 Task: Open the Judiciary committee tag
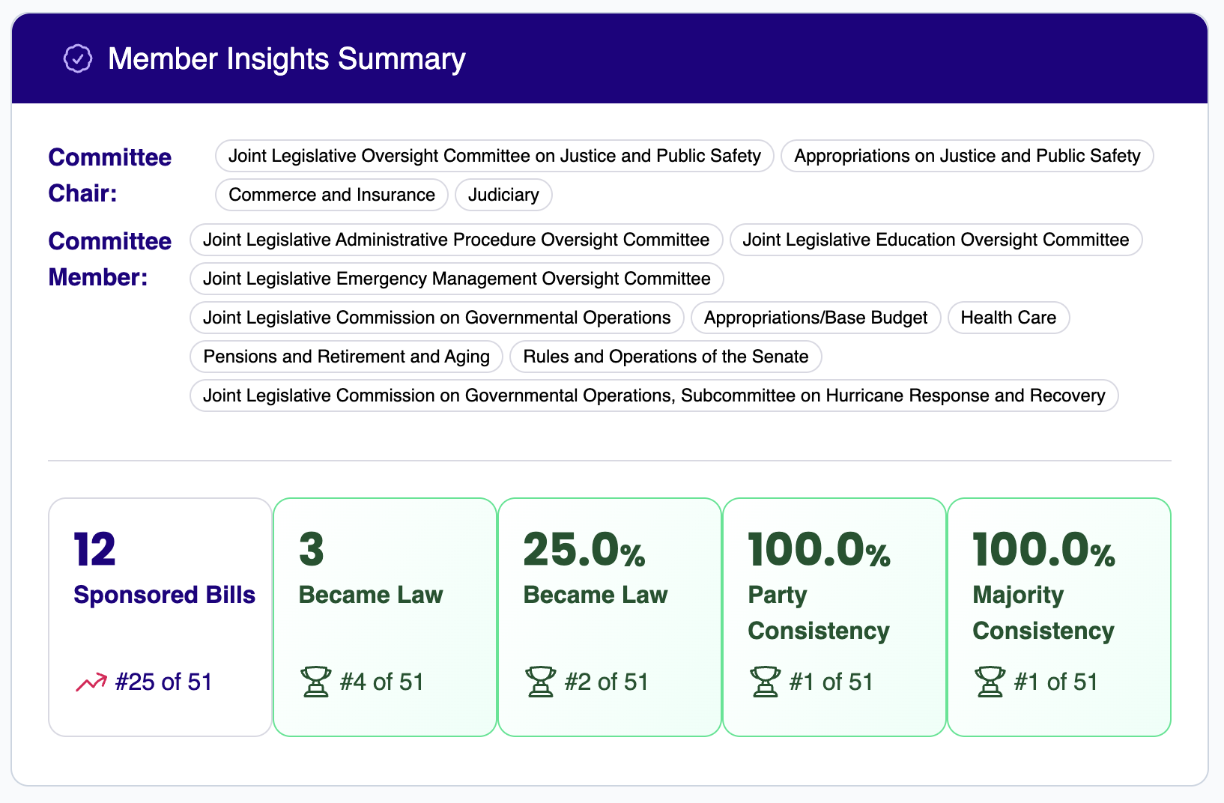pos(503,195)
